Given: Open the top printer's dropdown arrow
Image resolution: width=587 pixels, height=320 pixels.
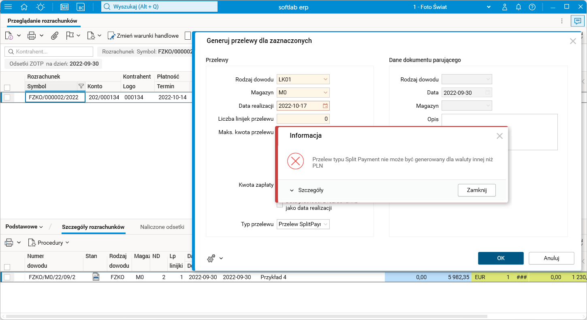Looking at the screenshot, I should 41,36.
